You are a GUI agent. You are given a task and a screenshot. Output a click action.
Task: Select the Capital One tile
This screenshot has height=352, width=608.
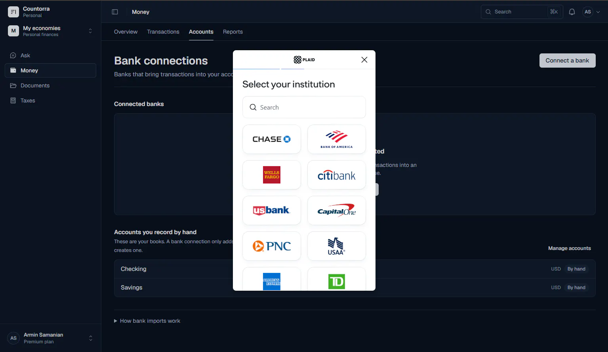coord(337,210)
